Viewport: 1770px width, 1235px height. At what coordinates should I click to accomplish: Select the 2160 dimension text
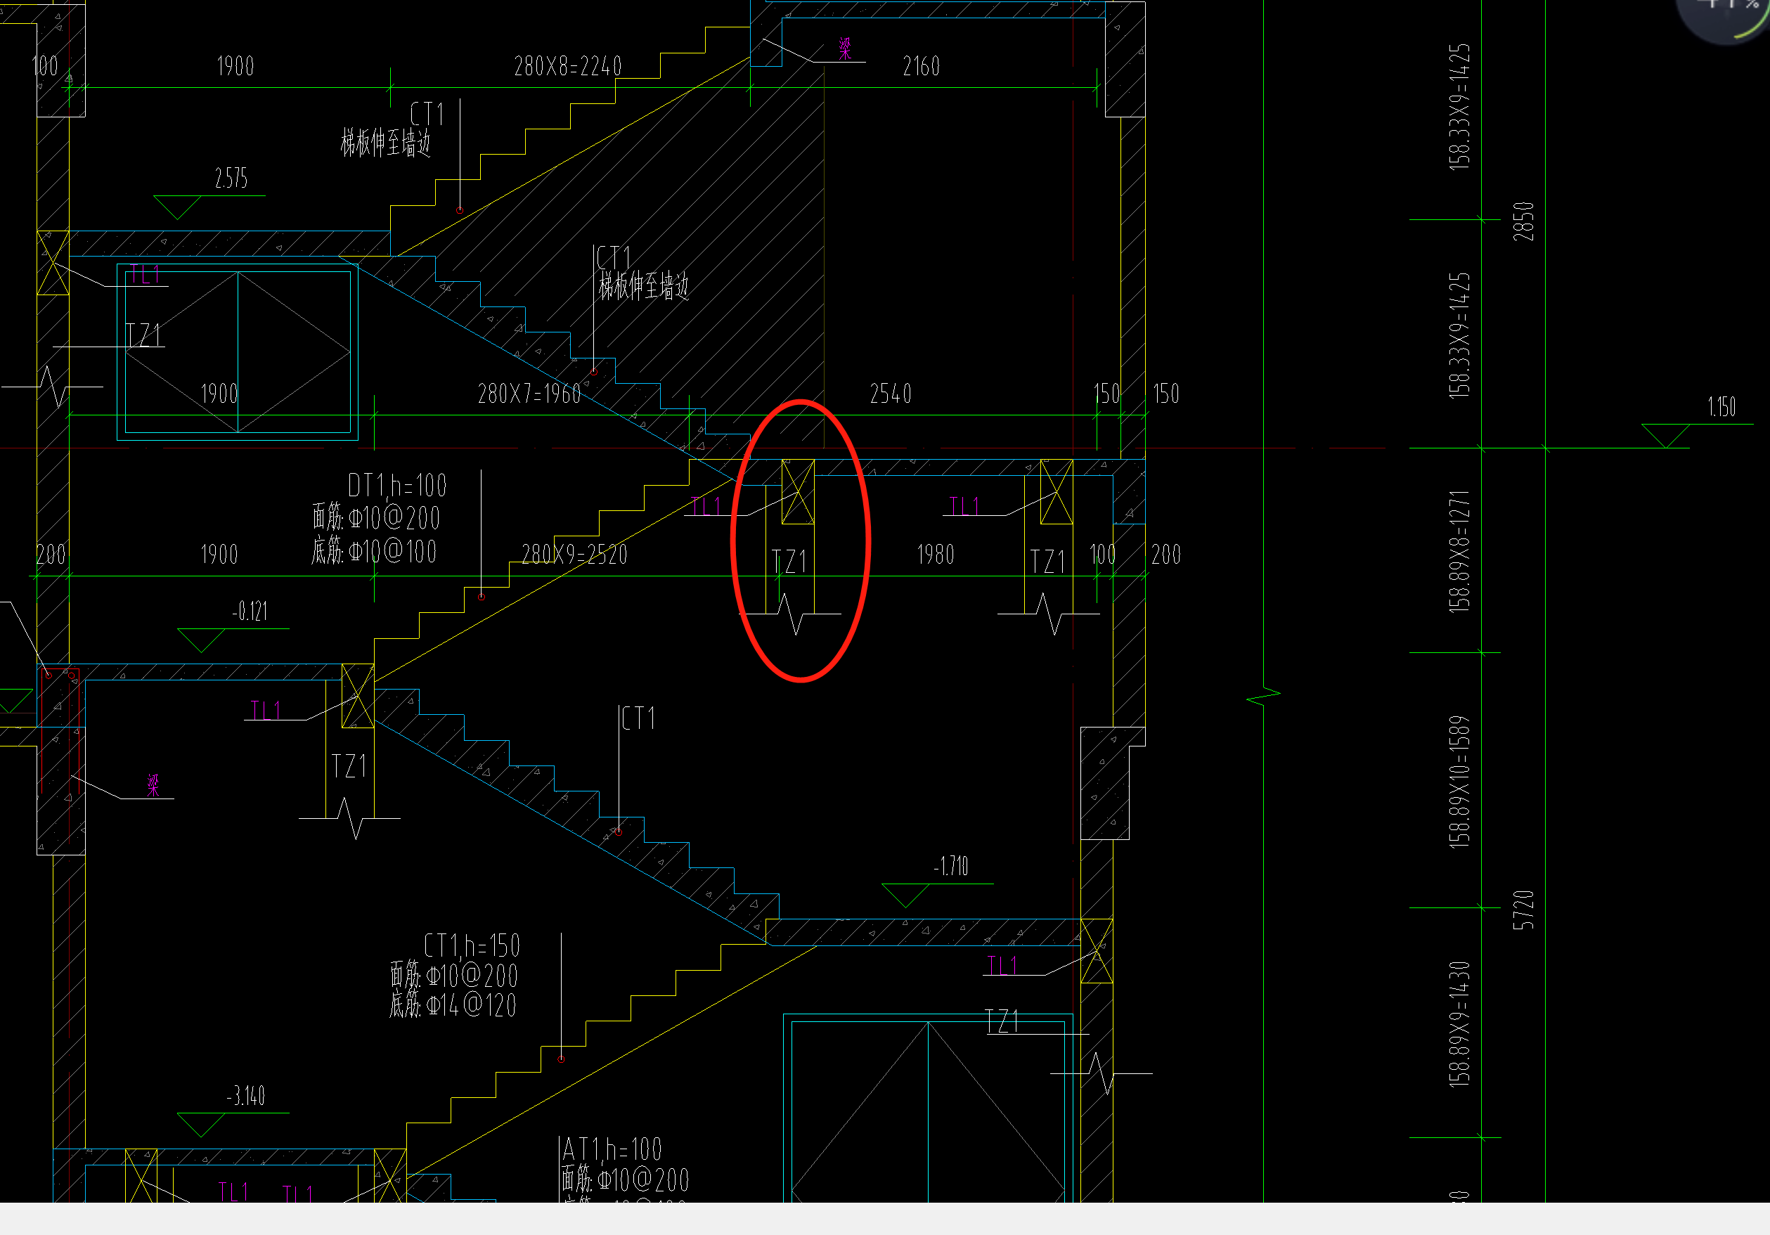(922, 66)
